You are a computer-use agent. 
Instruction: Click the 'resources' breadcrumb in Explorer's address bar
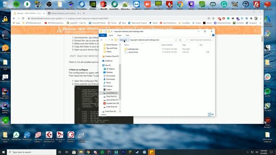click(123, 40)
